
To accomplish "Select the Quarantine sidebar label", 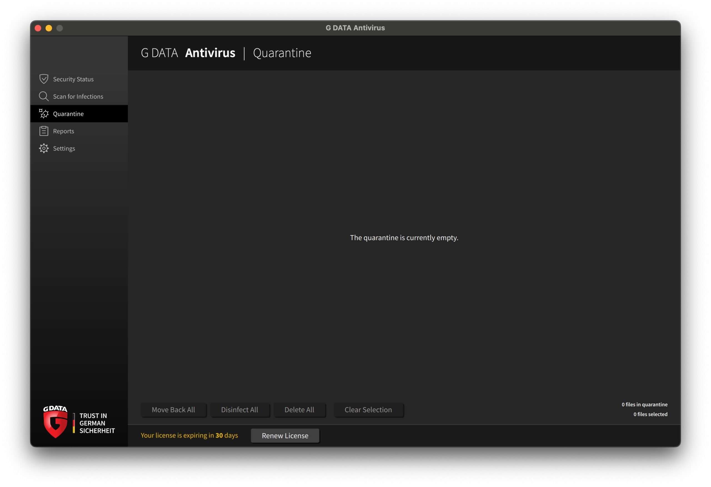I will coord(69,114).
